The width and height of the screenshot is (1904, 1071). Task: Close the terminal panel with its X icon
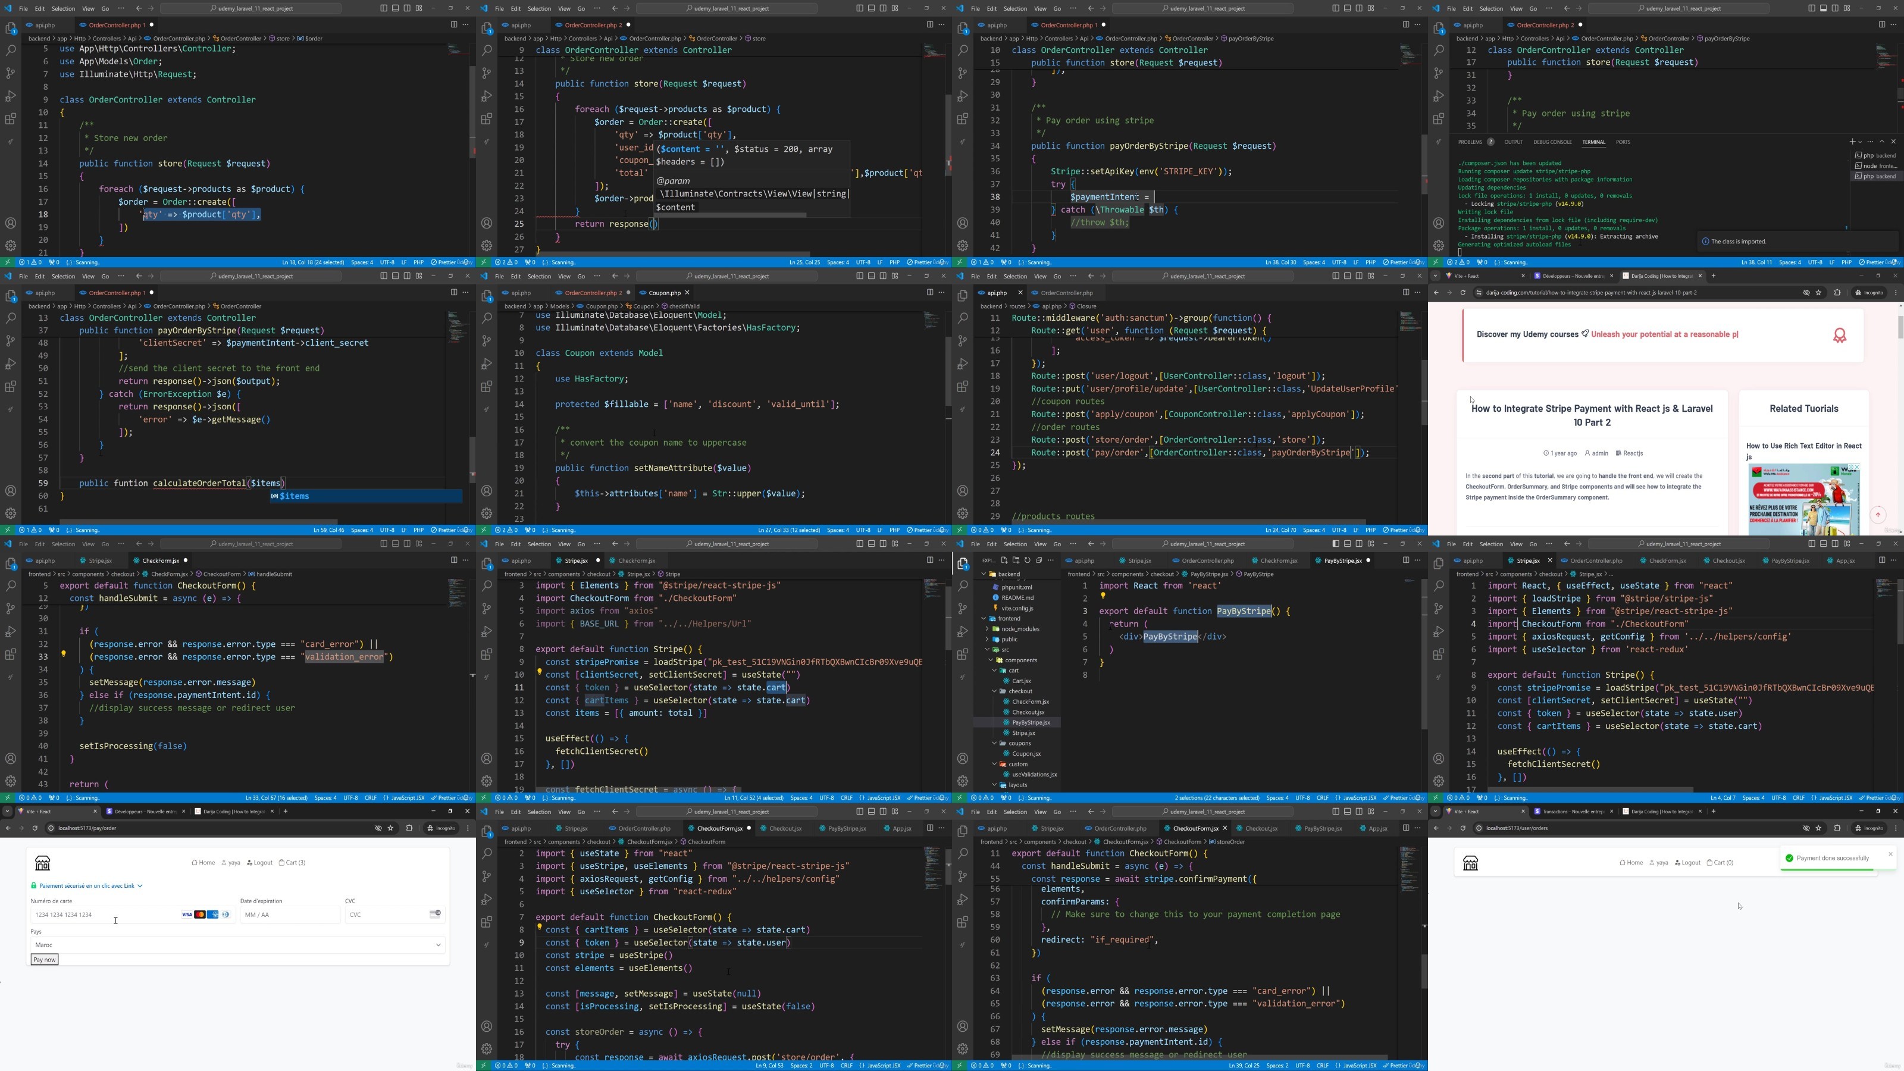(x=1893, y=141)
